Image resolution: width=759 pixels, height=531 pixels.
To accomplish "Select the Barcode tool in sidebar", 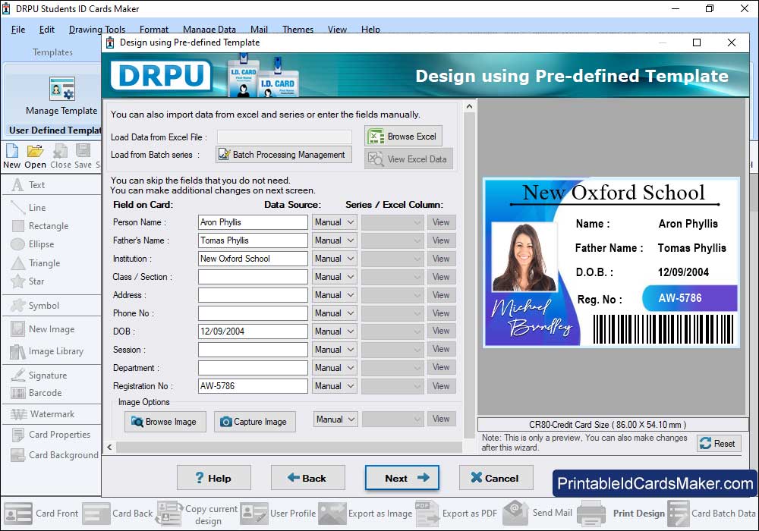I will tap(46, 393).
